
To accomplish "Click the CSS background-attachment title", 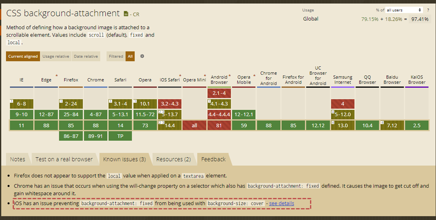I will point(63,13).
